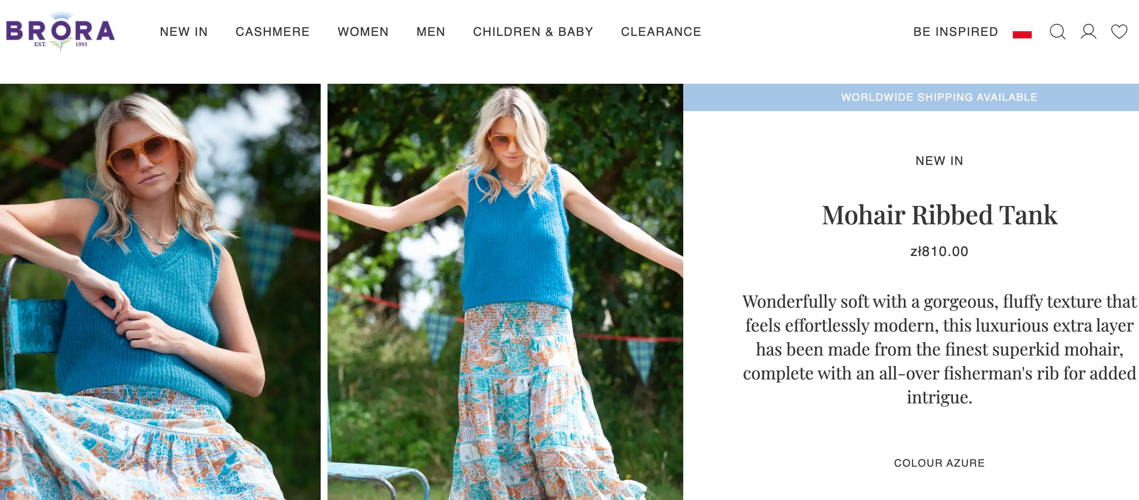The width and height of the screenshot is (1139, 500).
Task: Open the search magnifier icon
Action: 1057,32
